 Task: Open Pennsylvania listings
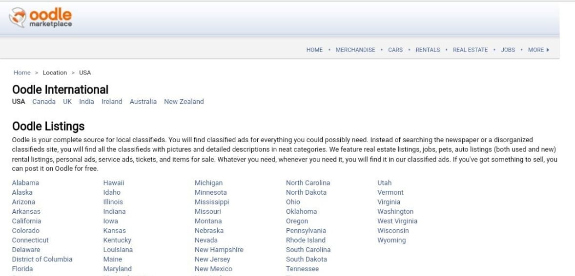coord(306,230)
